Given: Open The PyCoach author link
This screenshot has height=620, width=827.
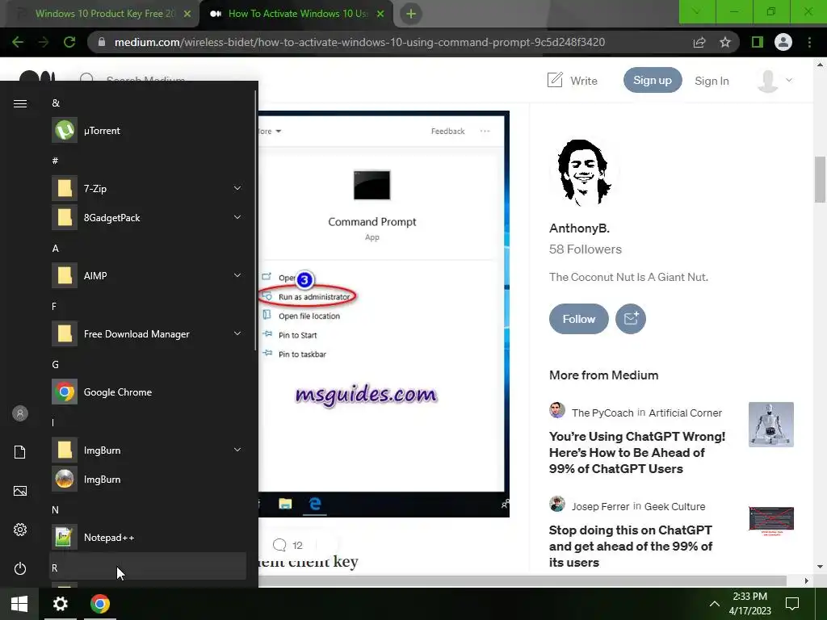Looking at the screenshot, I should 602,413.
